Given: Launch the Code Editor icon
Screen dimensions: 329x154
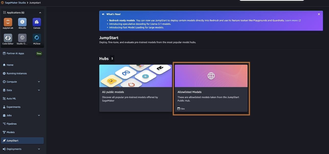Looking at the screenshot, I should click(x=8, y=38).
